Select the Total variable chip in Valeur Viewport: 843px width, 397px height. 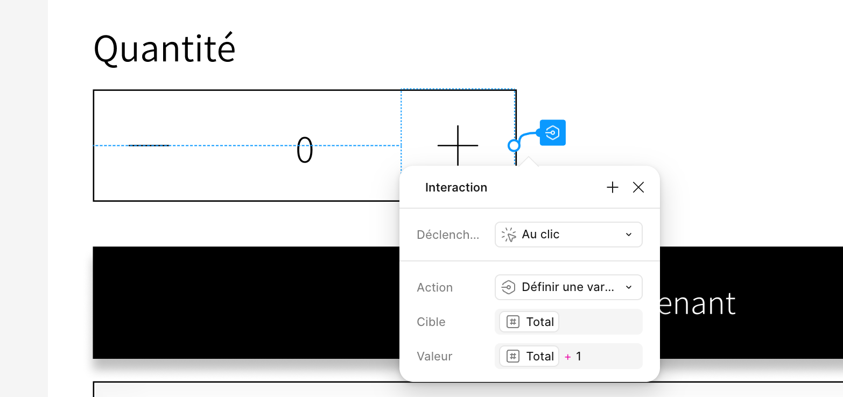pyautogui.click(x=528, y=356)
